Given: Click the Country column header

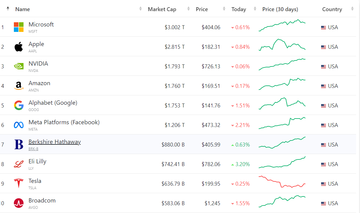Looking at the screenshot, I should click(332, 9).
